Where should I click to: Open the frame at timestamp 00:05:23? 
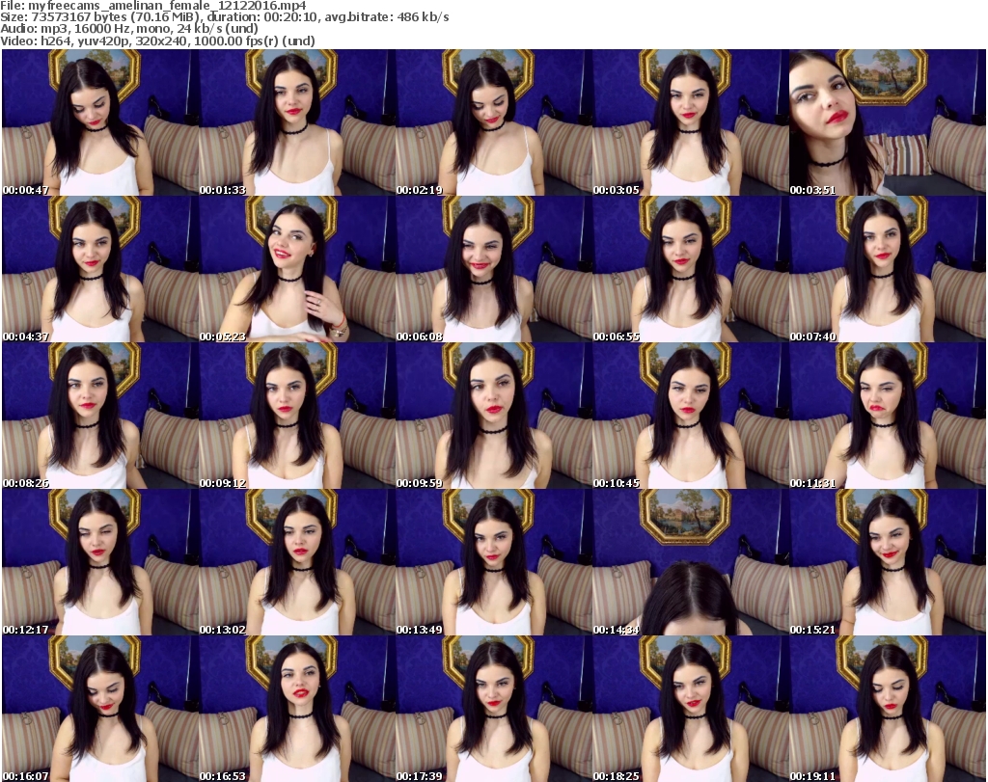click(297, 269)
